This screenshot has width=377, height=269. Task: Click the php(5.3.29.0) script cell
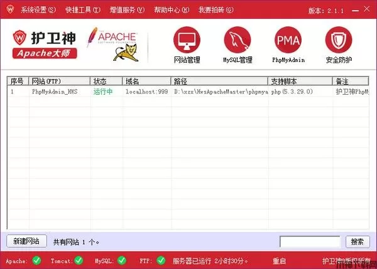[x=292, y=92]
